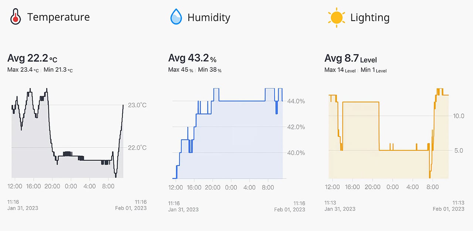
Task: Click the red thermometer Temperature icon
Action: point(16,17)
